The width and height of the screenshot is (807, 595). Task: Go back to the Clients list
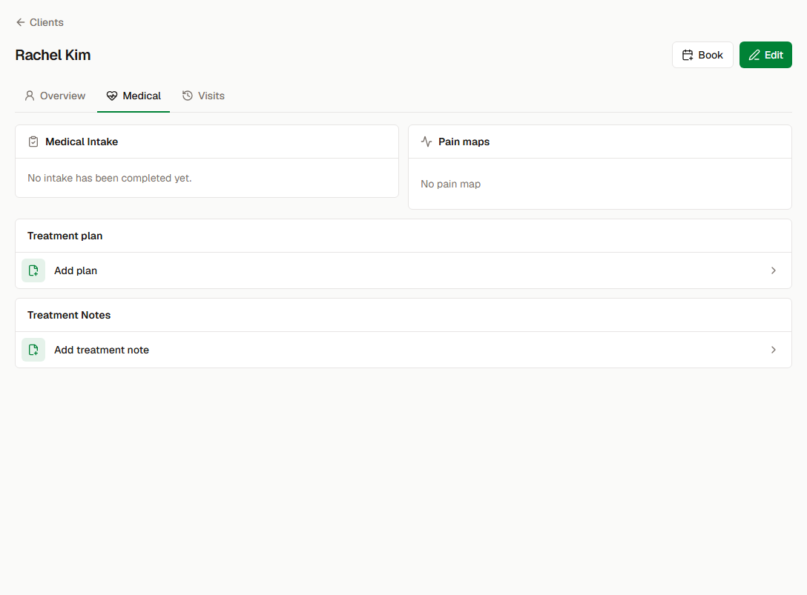click(39, 22)
